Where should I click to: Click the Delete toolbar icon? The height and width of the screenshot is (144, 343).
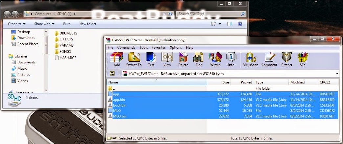pyautogui.click(x=183, y=59)
